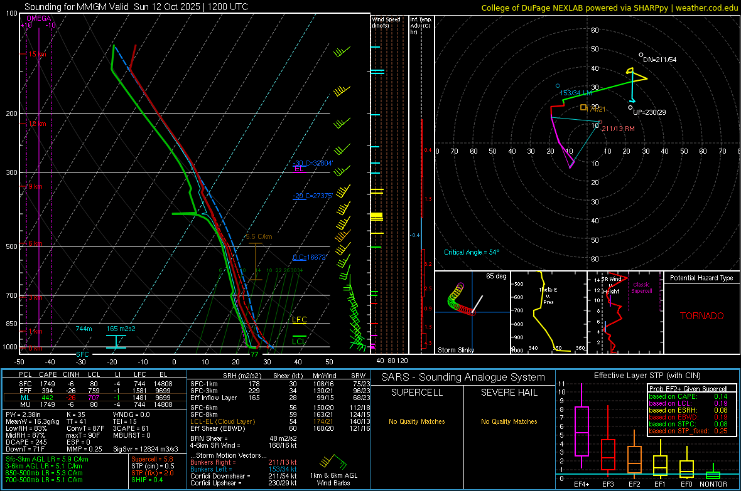Viewport: 741px width, 491px height.
Task: Click the red 'STP (fix) = 2.0' parameter
Action: tap(153, 473)
